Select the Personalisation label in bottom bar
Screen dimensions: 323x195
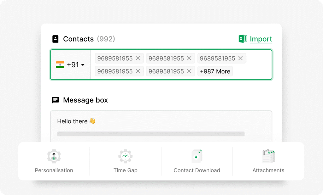[54, 170]
